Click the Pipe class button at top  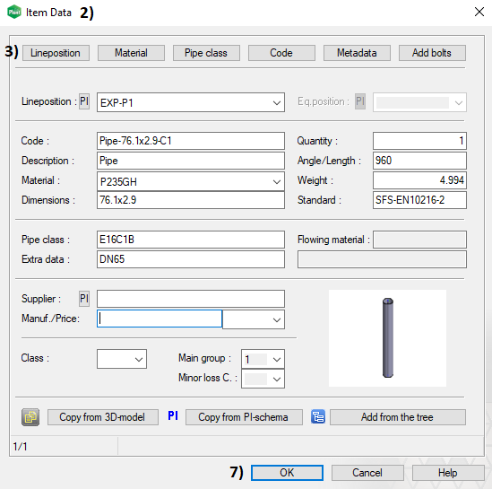coord(206,53)
